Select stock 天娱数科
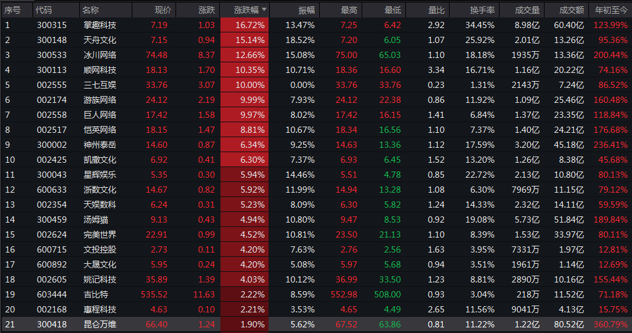 (99, 205)
